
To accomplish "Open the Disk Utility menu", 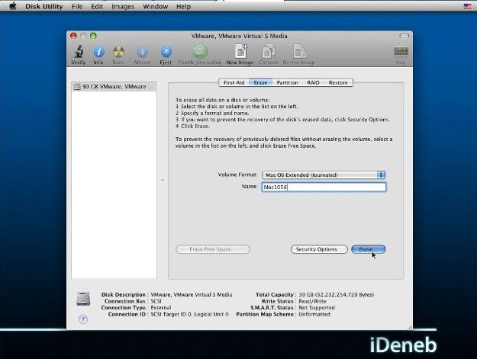I will [44, 6].
